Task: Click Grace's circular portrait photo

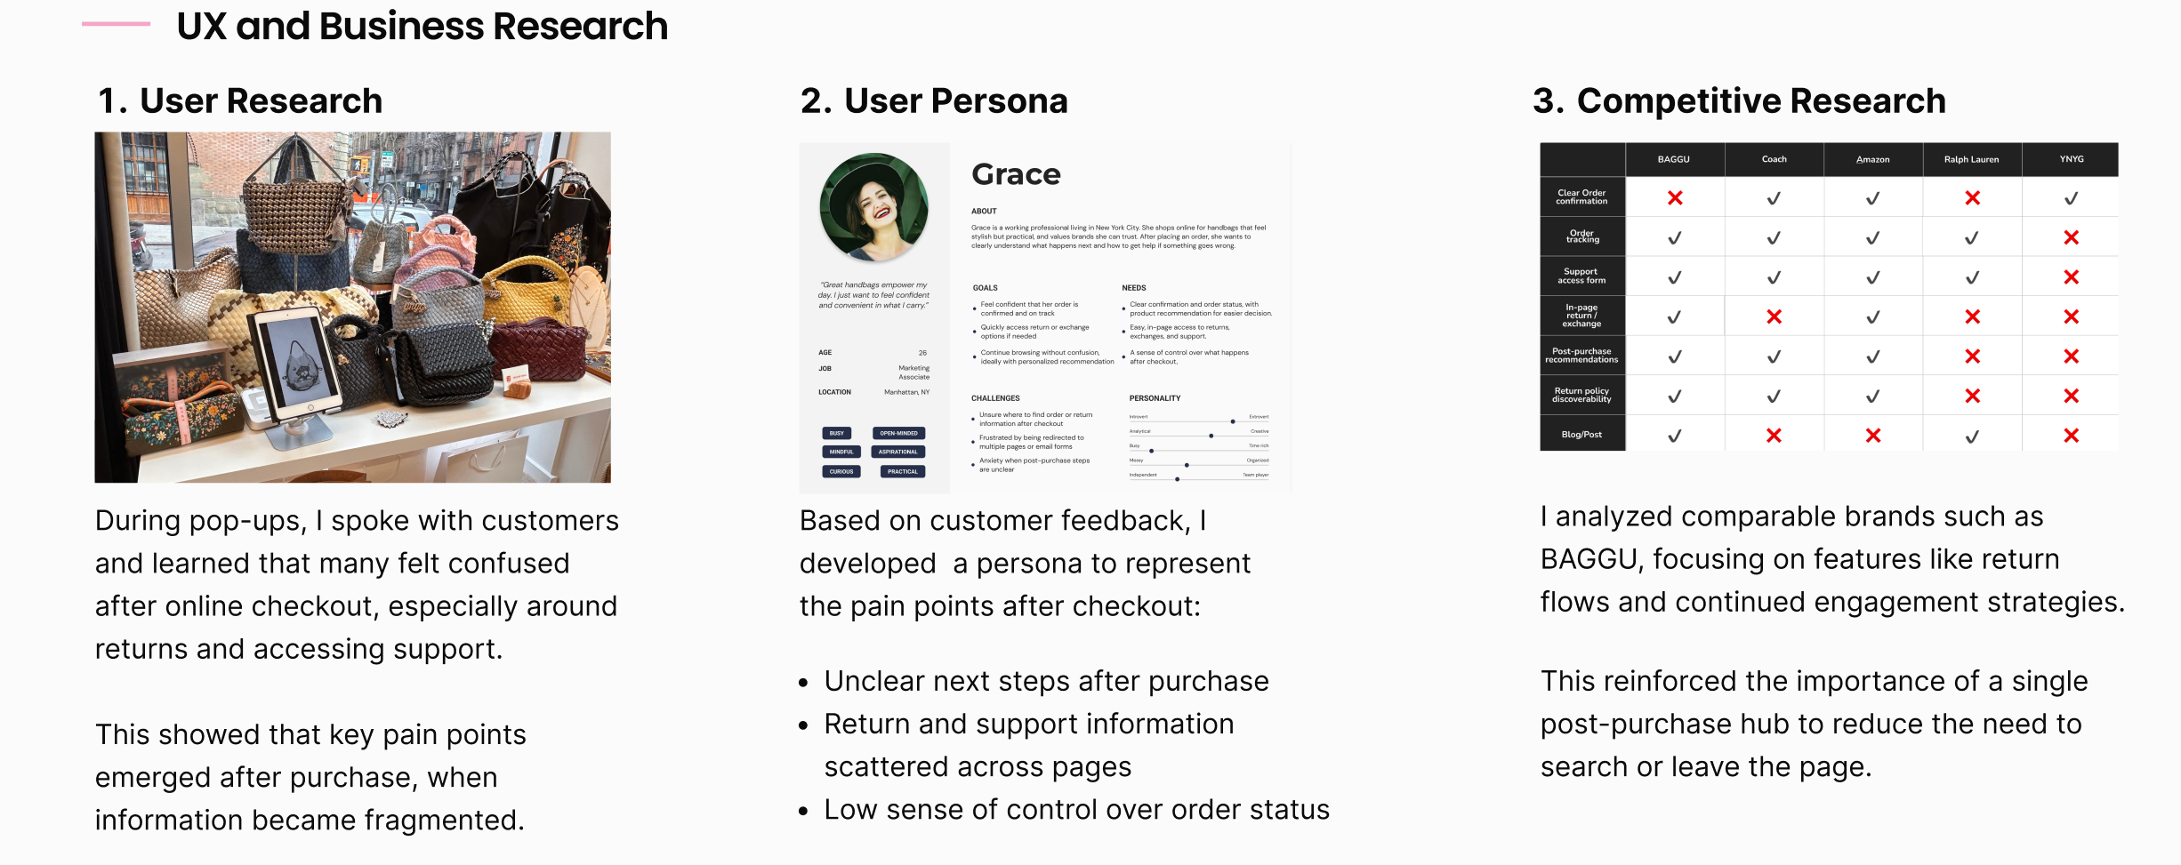Action: [x=873, y=207]
